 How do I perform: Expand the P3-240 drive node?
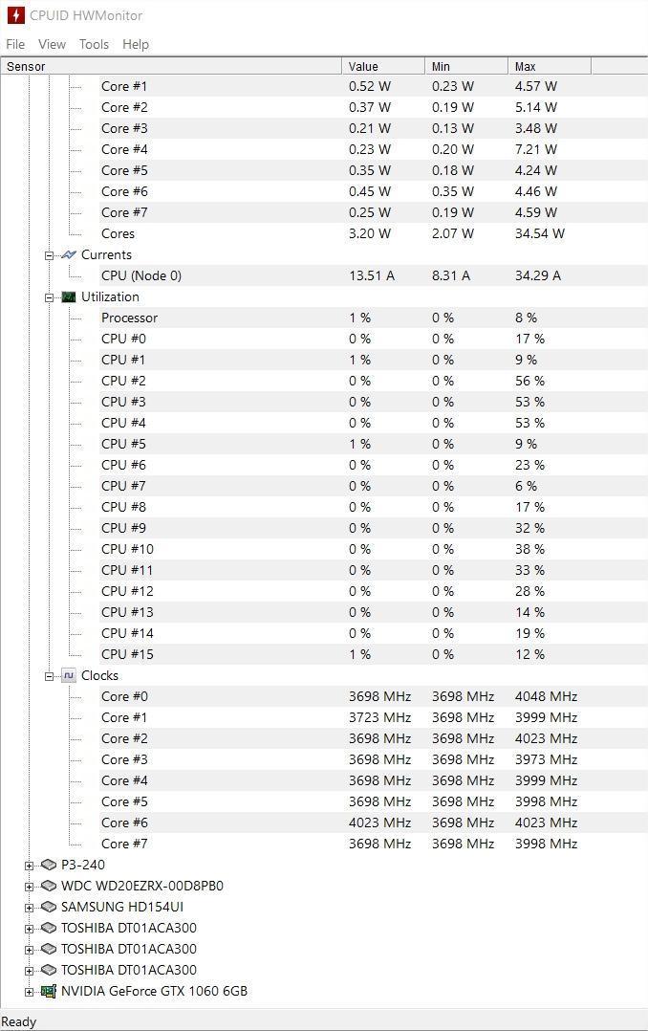click(x=29, y=866)
